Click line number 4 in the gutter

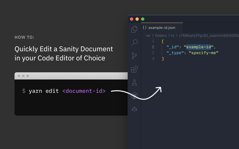point(153,58)
